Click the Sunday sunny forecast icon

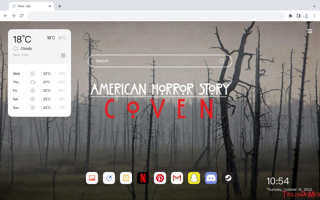(x=33, y=107)
